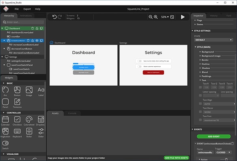Open the Text Align AUTO dropdown
Screen dimensions: 237x161
(219, 104)
